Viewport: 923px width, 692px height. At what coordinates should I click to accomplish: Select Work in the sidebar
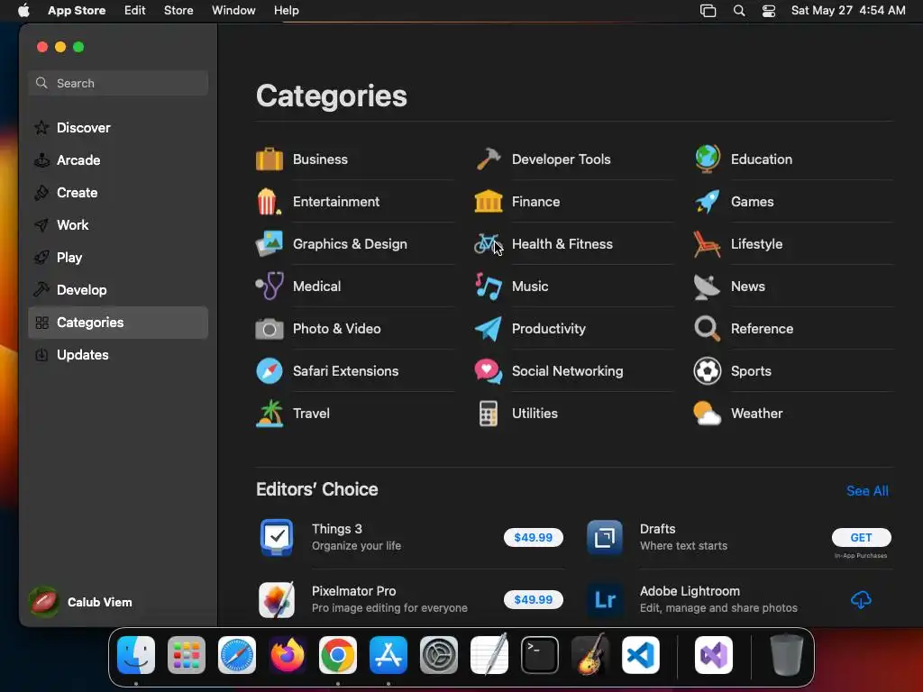[118, 224]
